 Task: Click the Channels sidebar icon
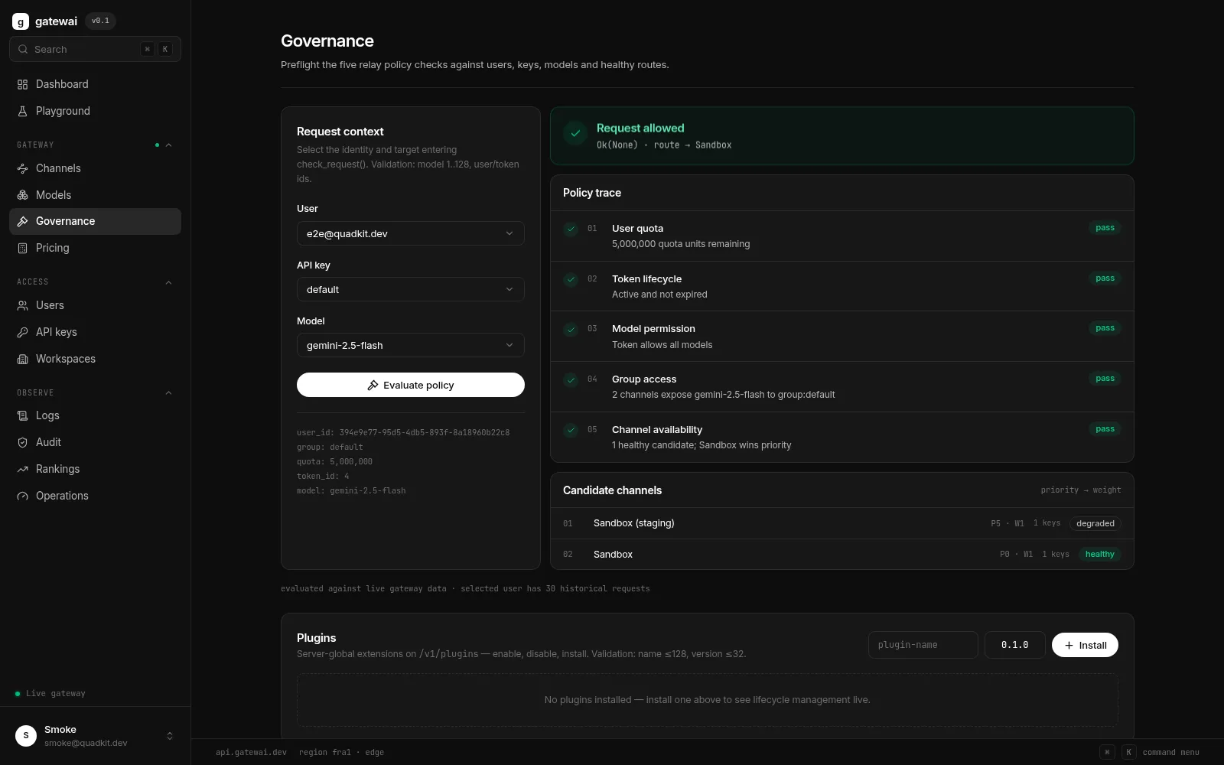click(x=22, y=168)
